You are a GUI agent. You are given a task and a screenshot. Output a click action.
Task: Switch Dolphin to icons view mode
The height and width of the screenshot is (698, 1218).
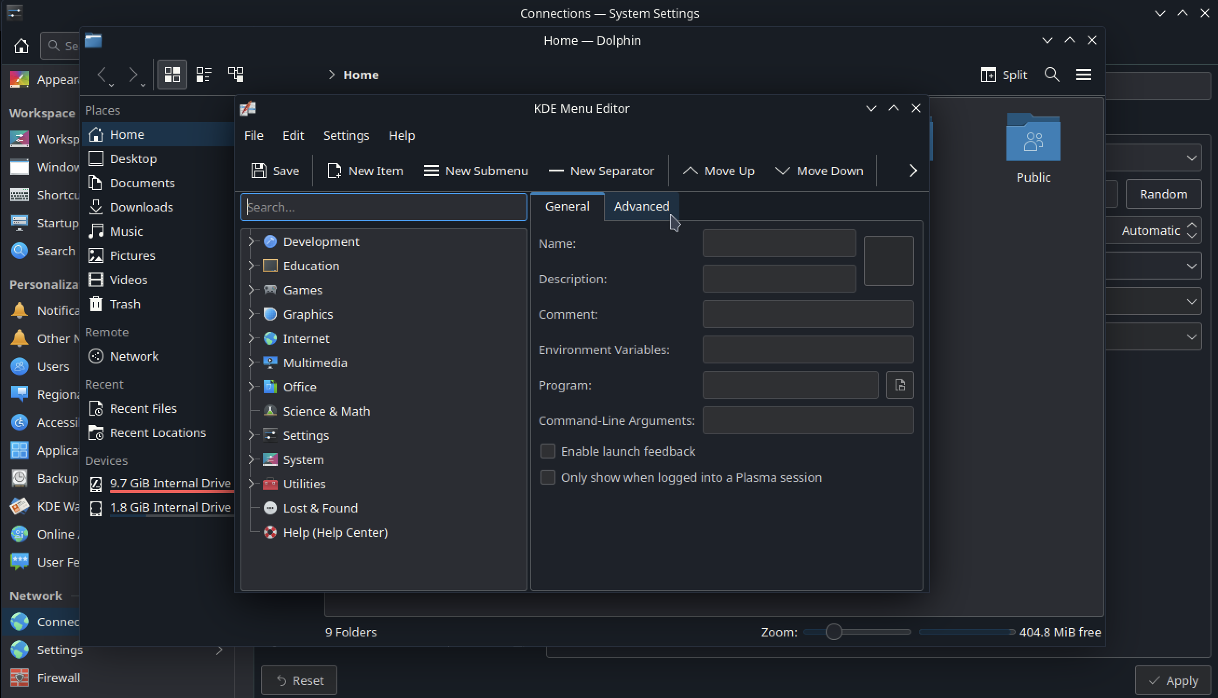point(172,74)
